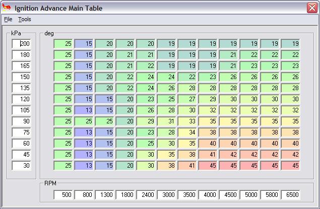Screen dimensions: 320x209
Task: Select the 105 kPa input field
Action: [21, 110]
